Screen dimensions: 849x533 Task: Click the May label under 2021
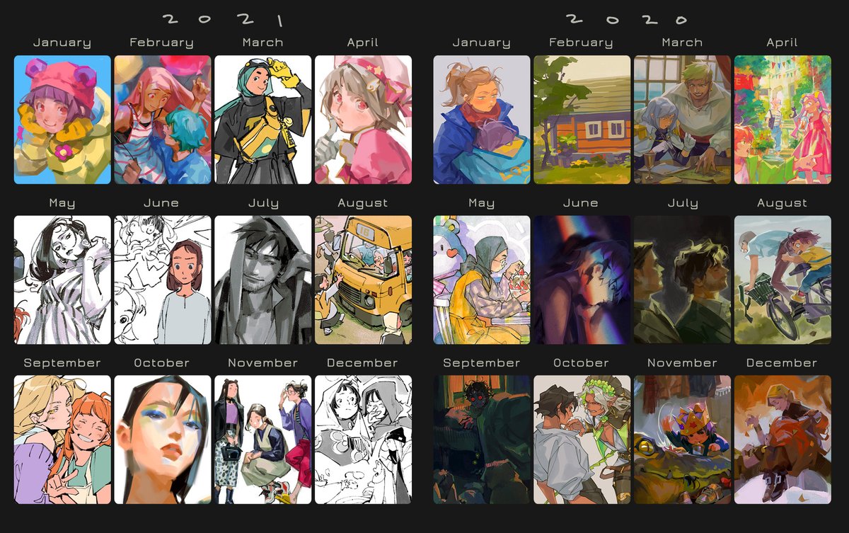[x=62, y=203]
